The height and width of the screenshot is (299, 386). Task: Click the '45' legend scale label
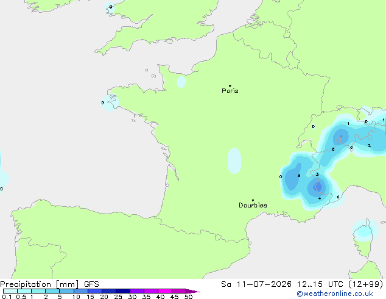click(x=174, y=297)
